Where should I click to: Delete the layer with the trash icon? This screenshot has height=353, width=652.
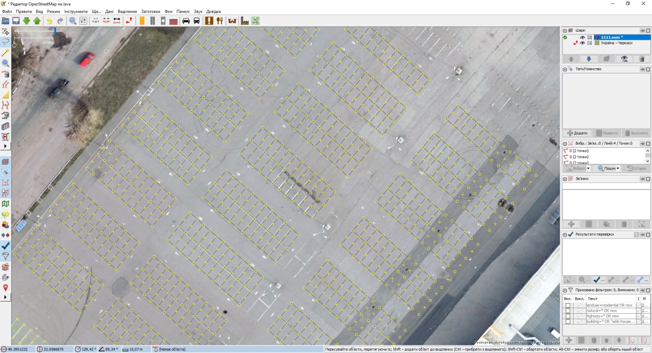pyautogui.click(x=642, y=59)
